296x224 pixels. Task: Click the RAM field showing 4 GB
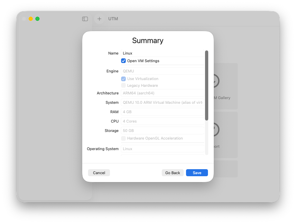point(162,112)
